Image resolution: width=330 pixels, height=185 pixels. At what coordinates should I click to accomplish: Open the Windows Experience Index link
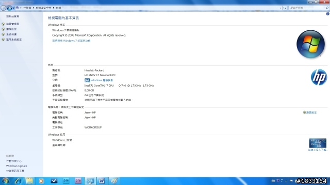(x=102, y=80)
